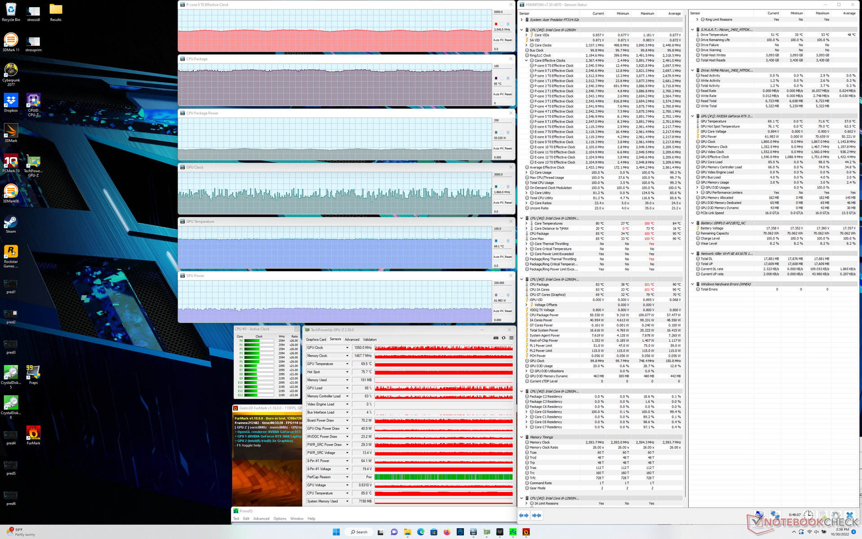Click HWiNFO blue X close sensors icon
This screenshot has height=539, width=862.
click(849, 515)
